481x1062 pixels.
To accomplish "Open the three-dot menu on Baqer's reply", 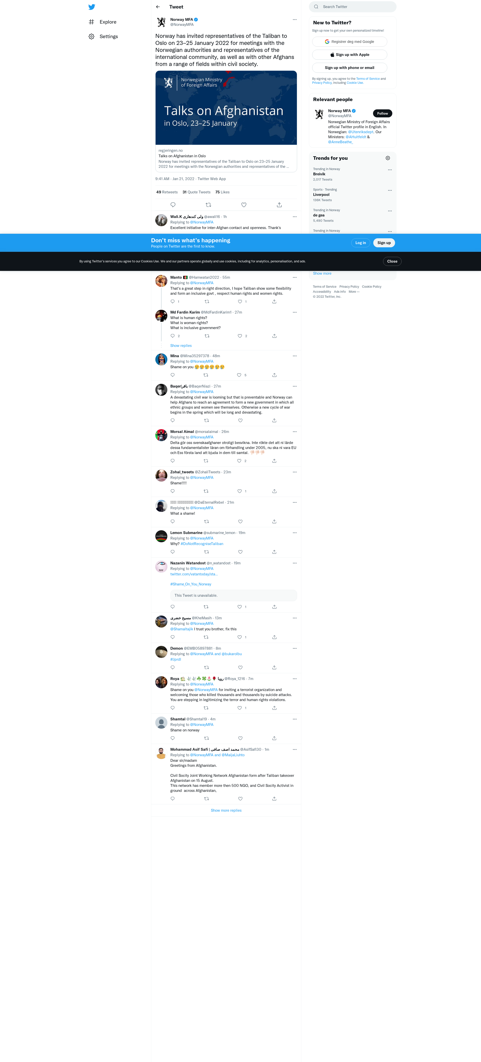I will coord(294,386).
